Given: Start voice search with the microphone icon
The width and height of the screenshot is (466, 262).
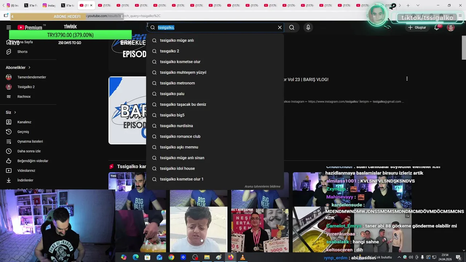Looking at the screenshot, I should 308,27.
